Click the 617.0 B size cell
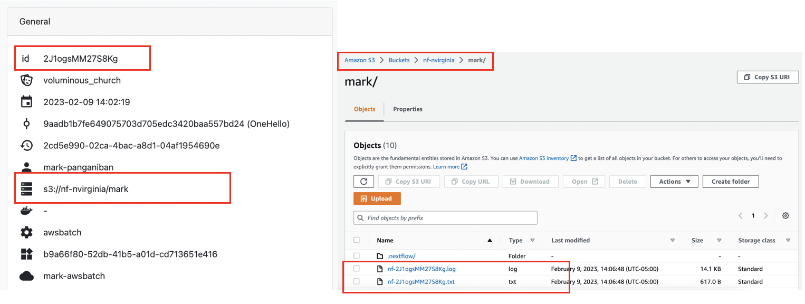 click(710, 282)
